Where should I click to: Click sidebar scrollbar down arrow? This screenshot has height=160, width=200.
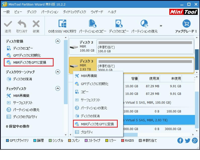coord(66,135)
